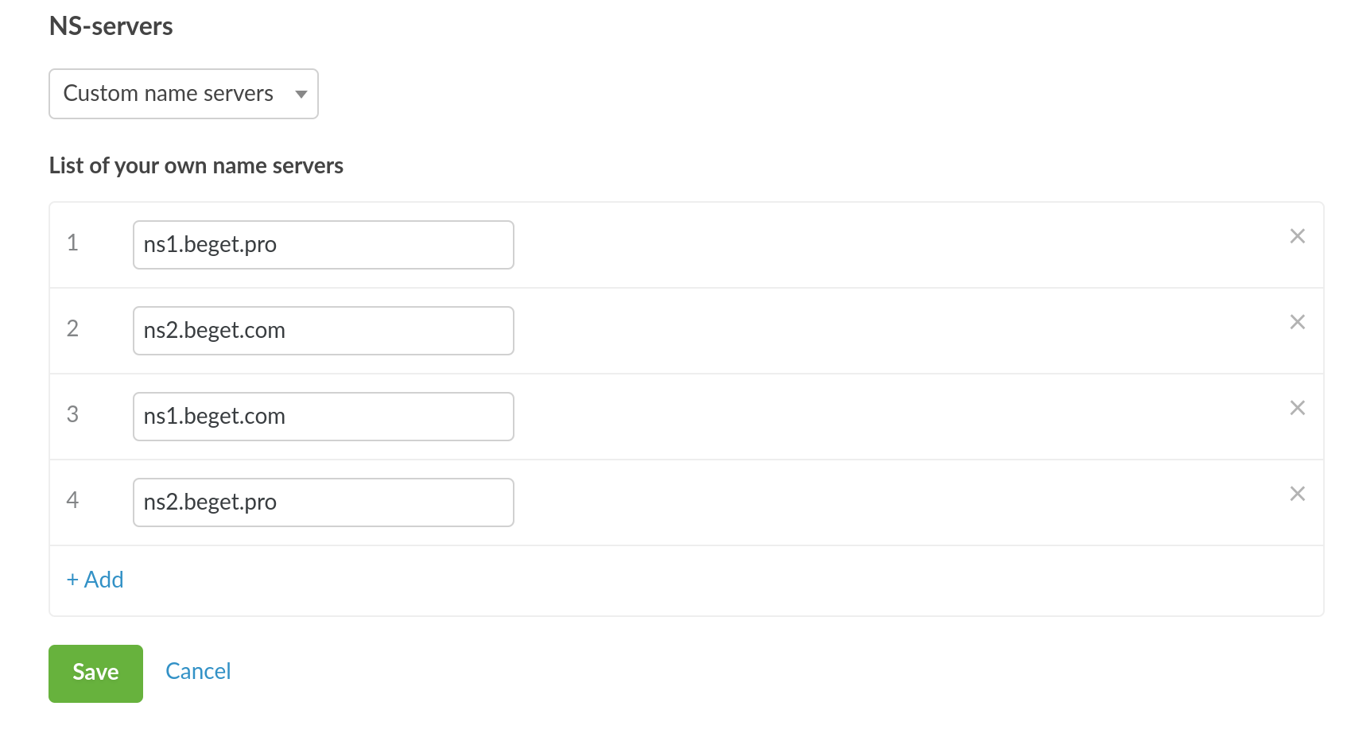Delete the ns2.beget.com row using its X
Viewport: 1347px width, 741px height.
point(1297,322)
